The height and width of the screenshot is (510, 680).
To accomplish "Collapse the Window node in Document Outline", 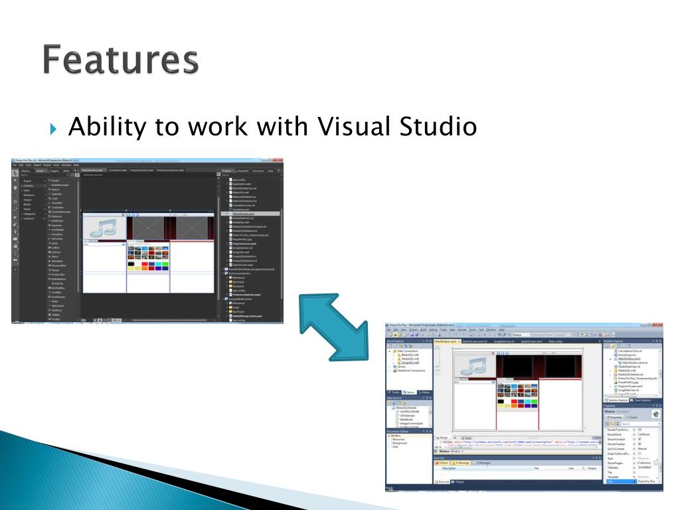I will [x=388, y=436].
